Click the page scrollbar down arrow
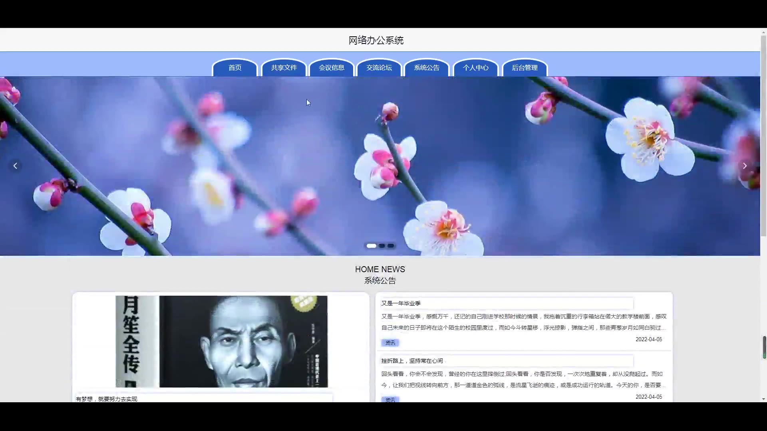The width and height of the screenshot is (767, 431). tap(763, 399)
